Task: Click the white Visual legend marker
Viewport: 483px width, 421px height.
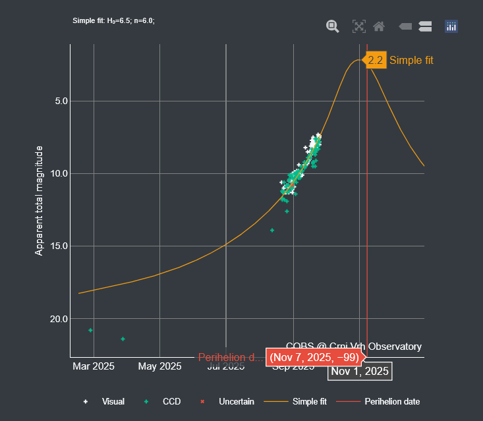Action: [86, 401]
